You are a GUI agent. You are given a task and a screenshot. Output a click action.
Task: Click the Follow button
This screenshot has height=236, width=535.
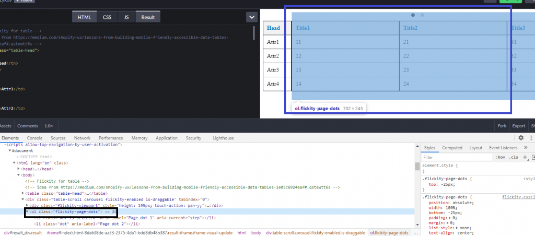(x=24, y=1)
